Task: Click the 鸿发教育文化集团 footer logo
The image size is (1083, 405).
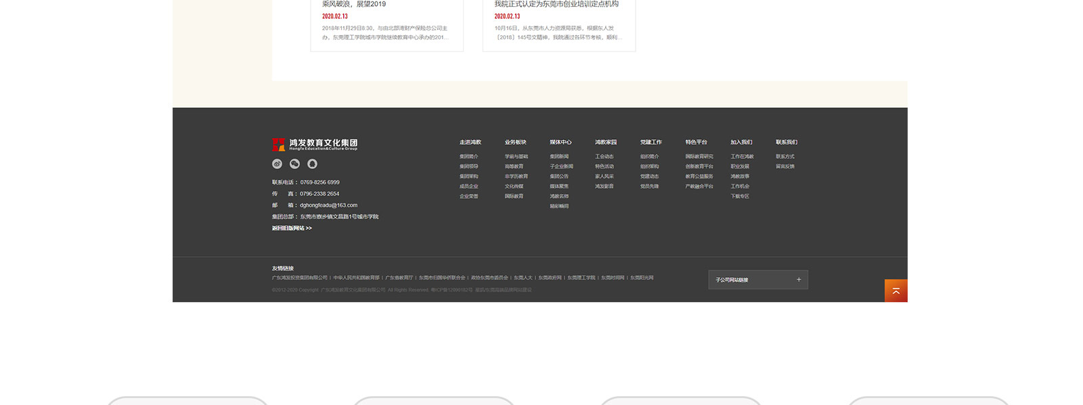Action: point(315,144)
